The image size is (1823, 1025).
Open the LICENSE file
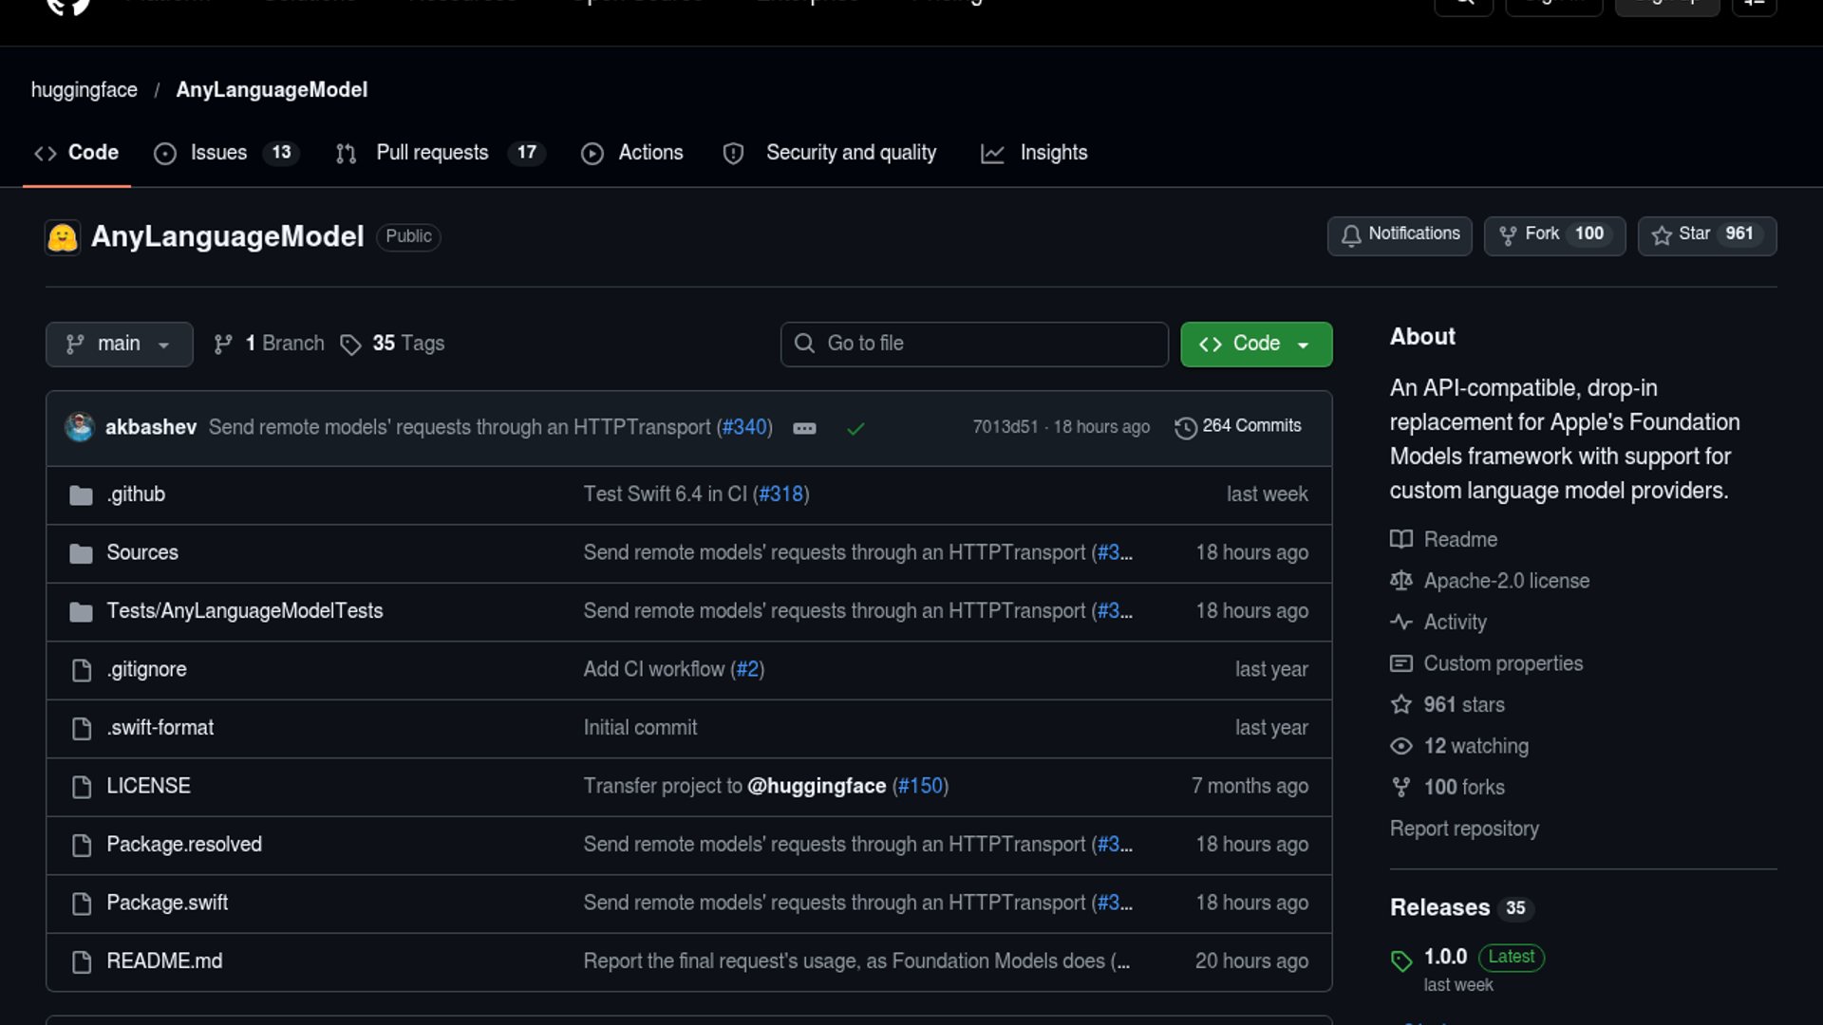point(148,786)
